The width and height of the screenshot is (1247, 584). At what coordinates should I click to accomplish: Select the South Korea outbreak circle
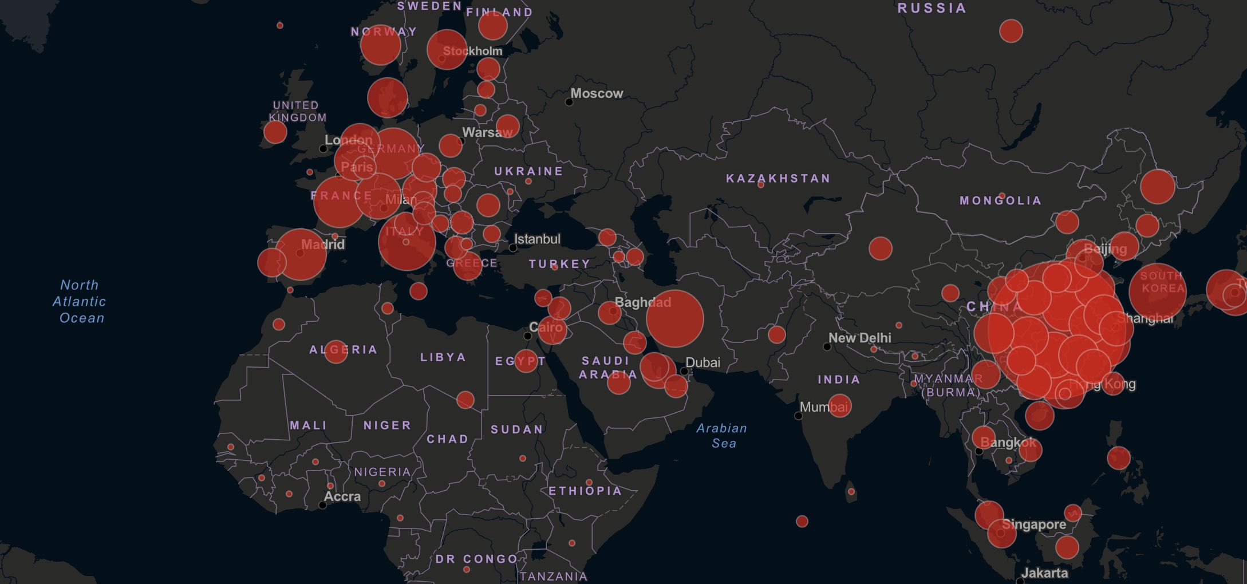(1157, 291)
